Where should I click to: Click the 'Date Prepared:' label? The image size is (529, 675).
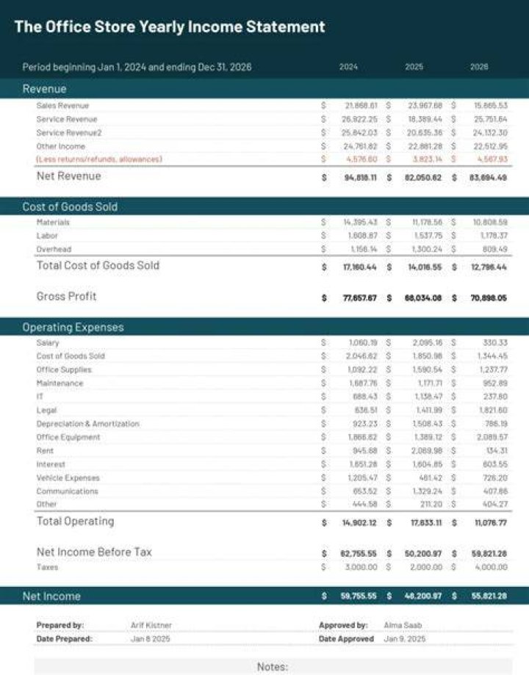64,639
